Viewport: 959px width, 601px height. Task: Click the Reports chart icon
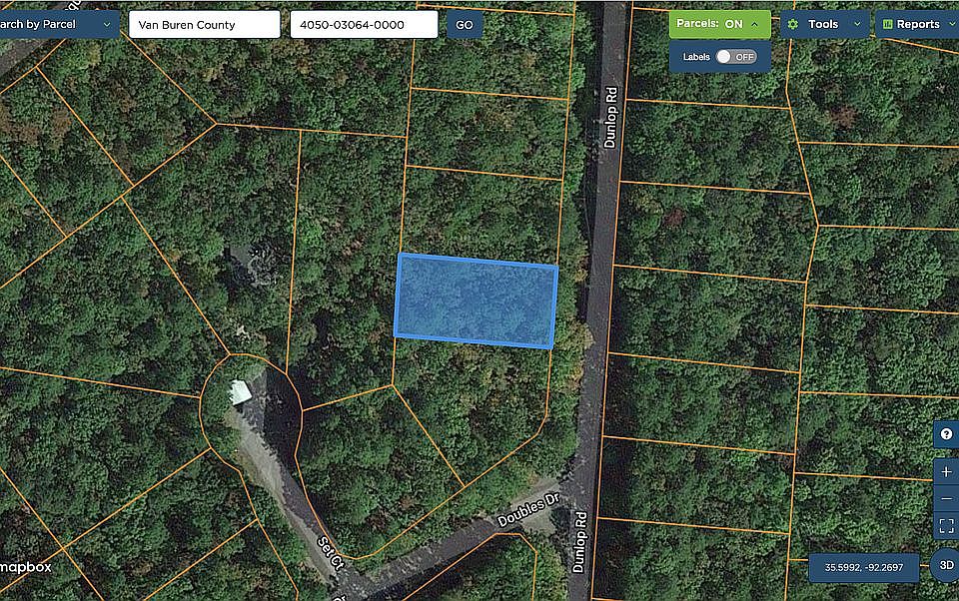[887, 24]
